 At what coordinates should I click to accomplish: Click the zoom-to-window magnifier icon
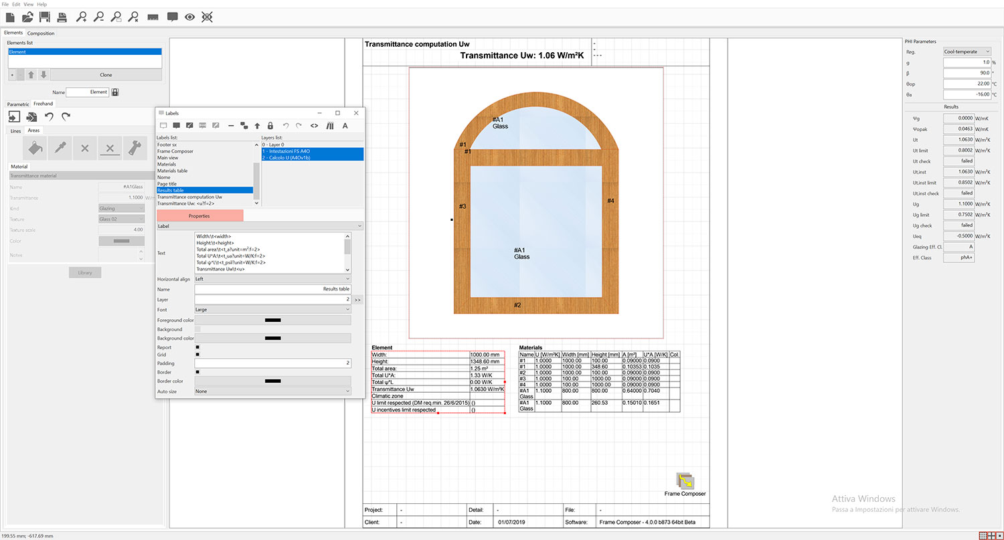pos(116,17)
